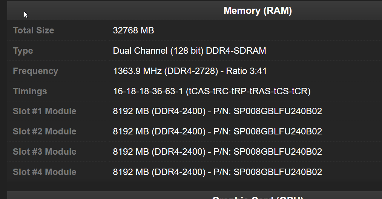The image size is (382, 199).
Task: Select the Total Size label
Action: (x=34, y=30)
